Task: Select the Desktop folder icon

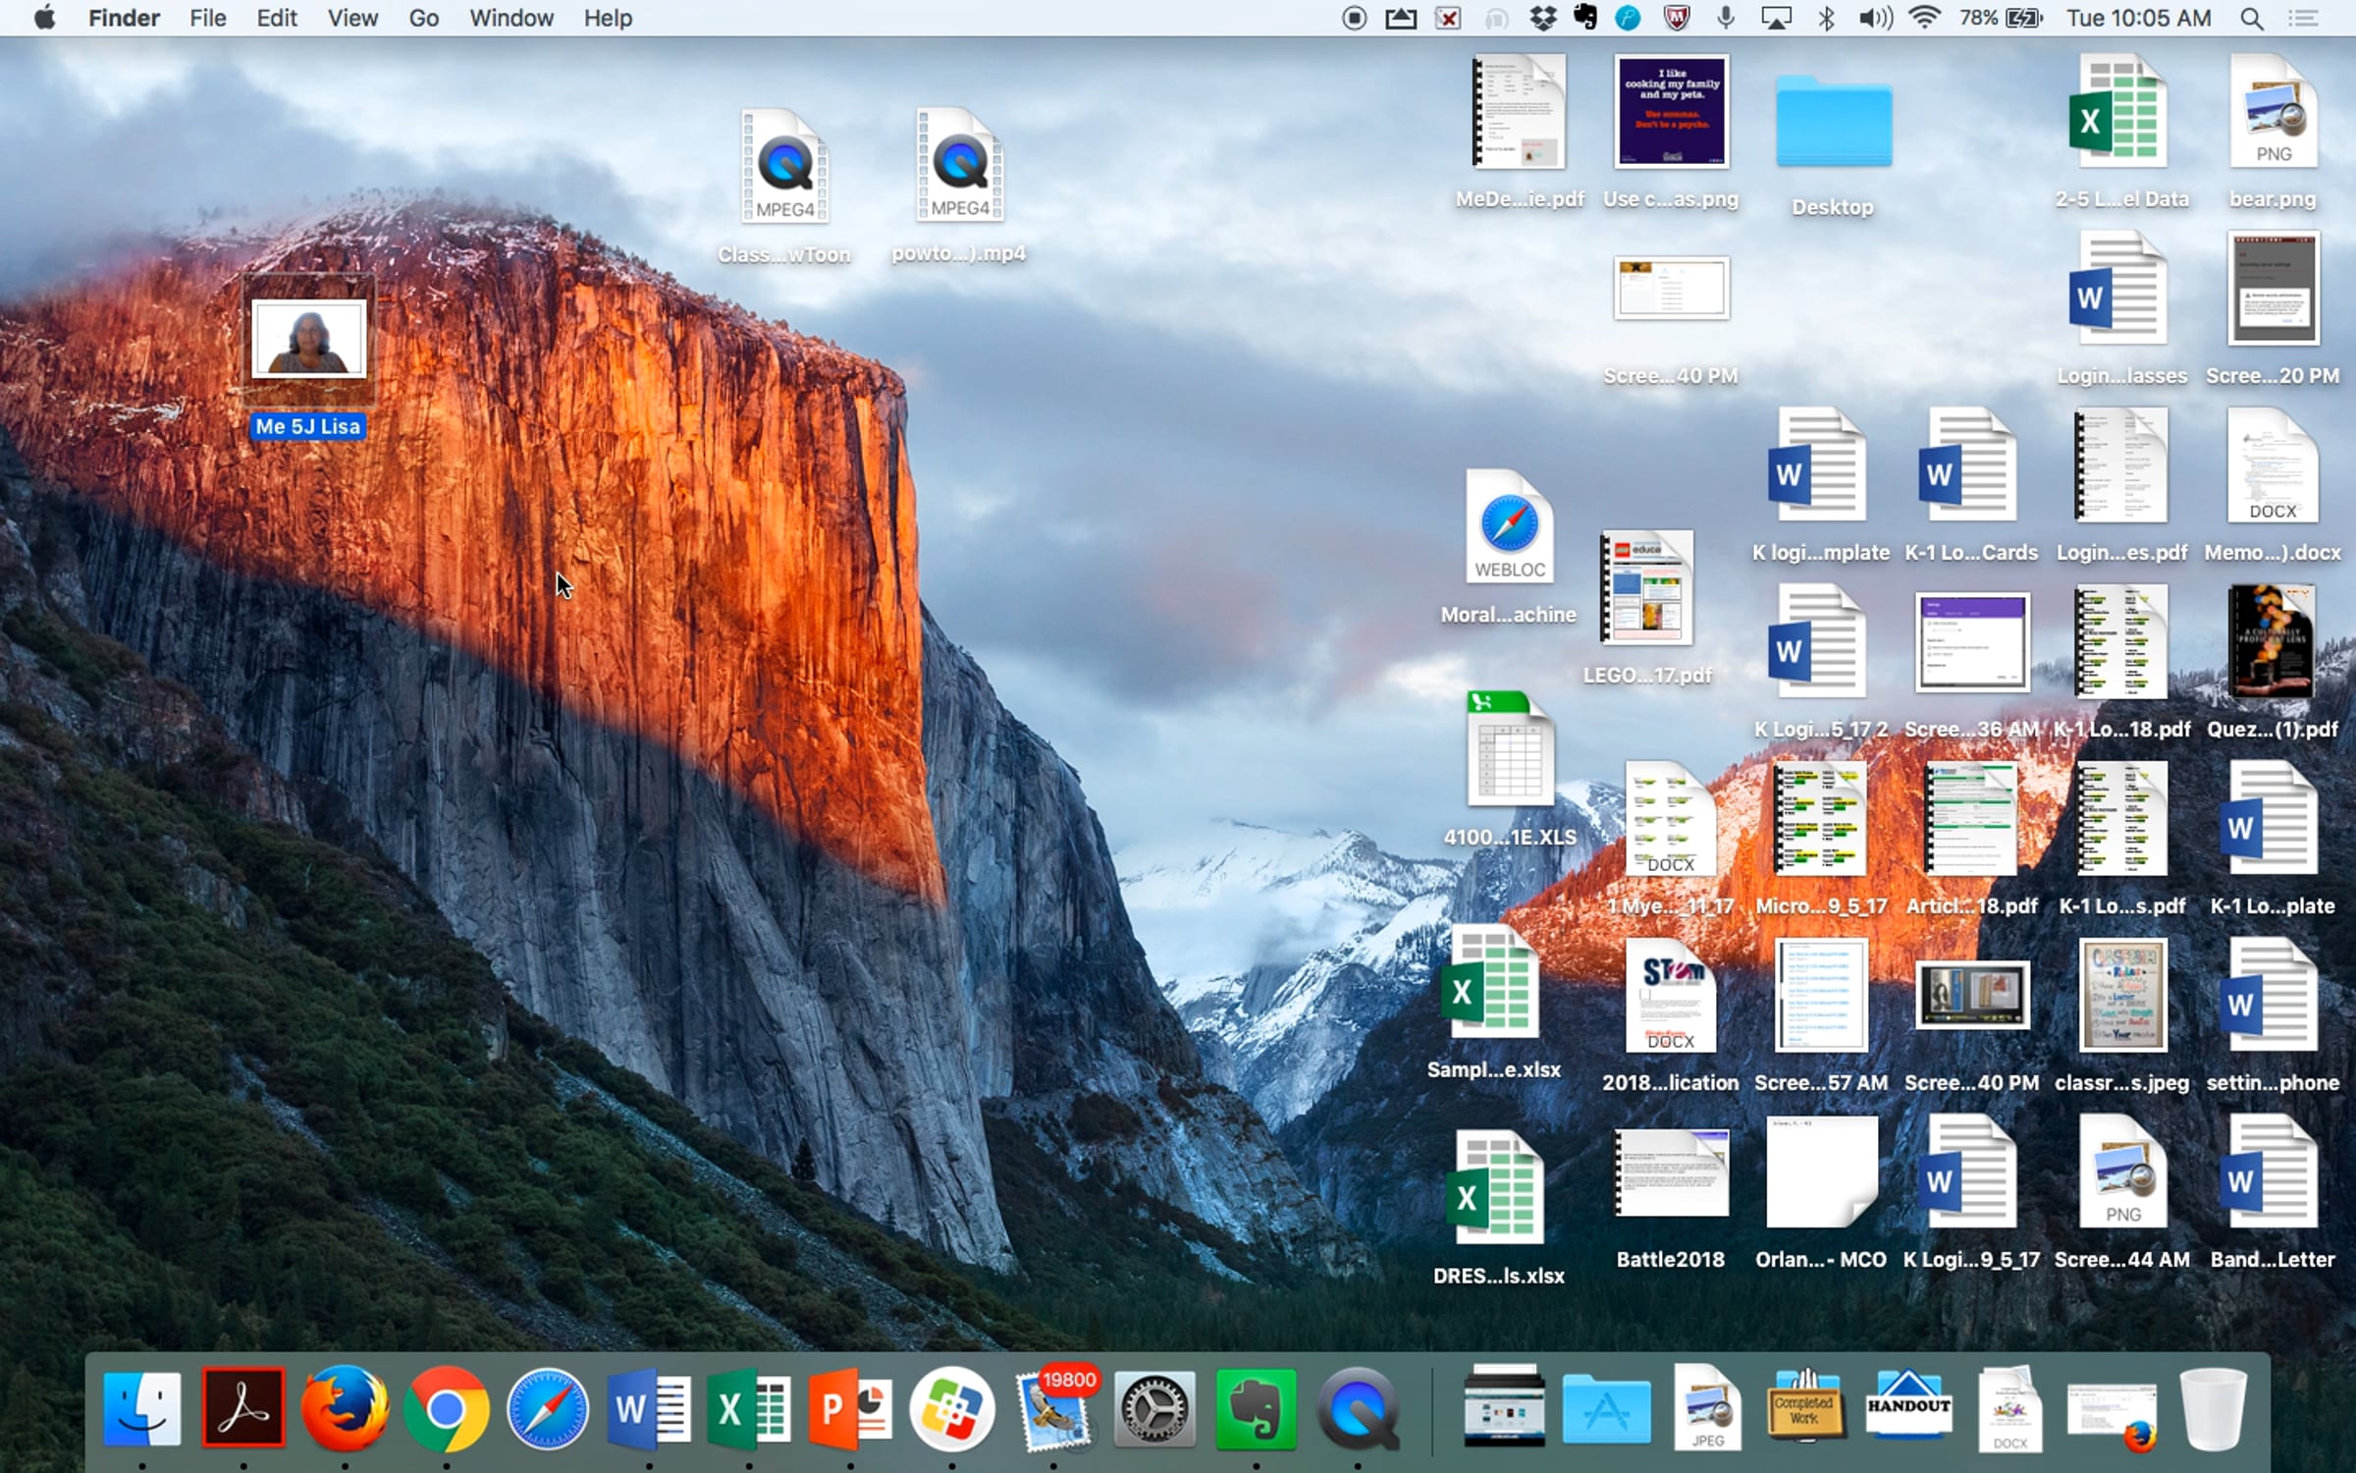Action: coord(1833,123)
